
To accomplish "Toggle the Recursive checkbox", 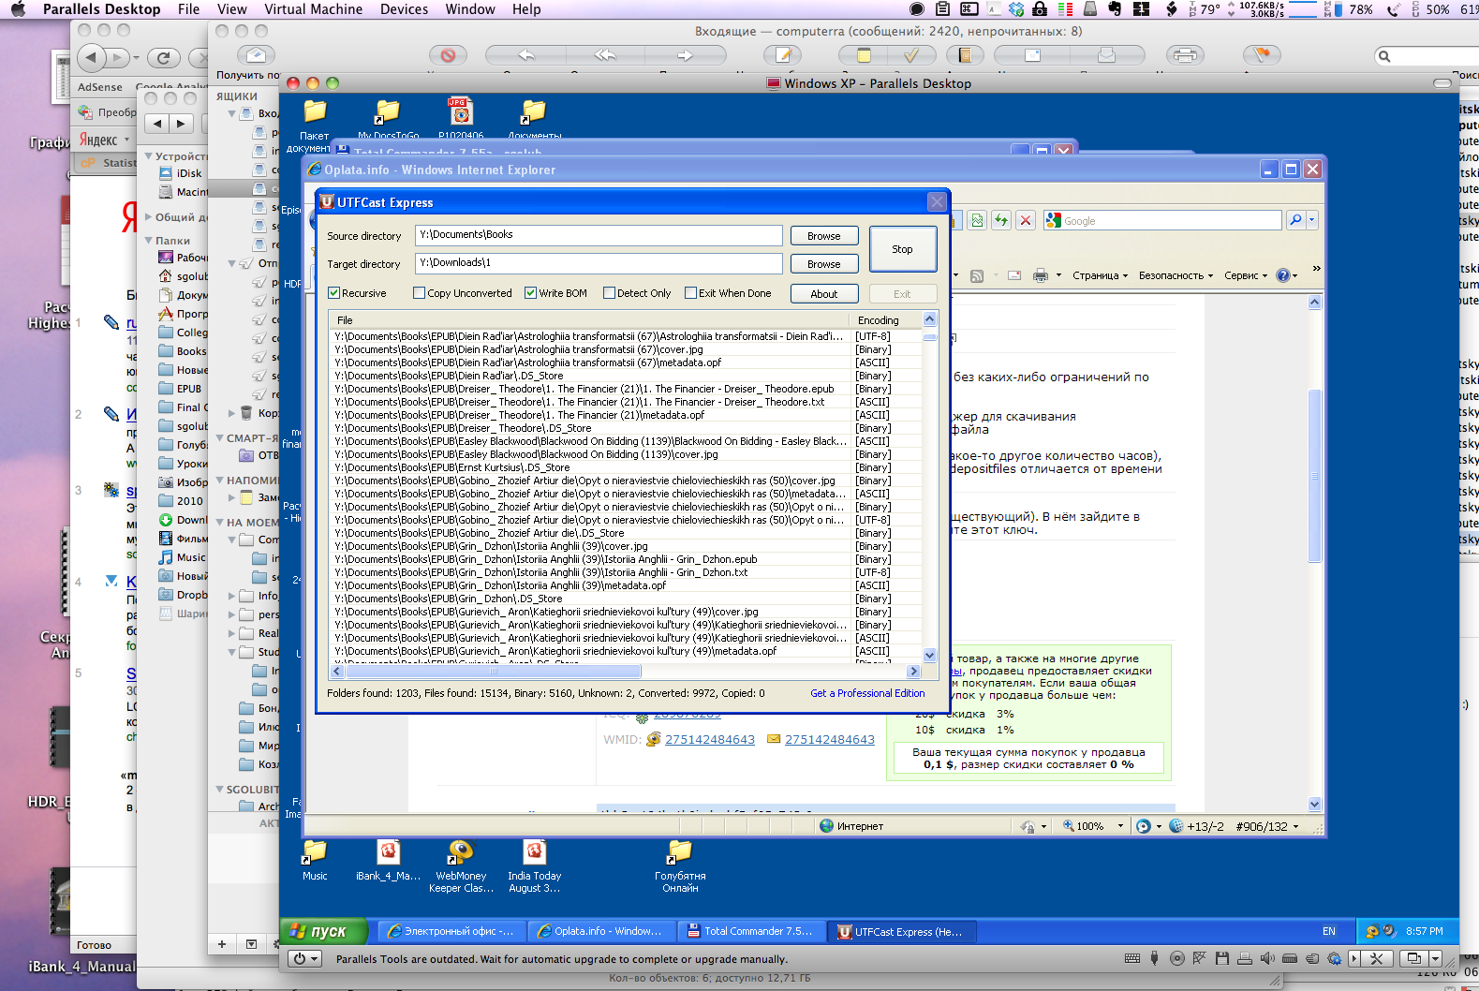I will pos(334,293).
